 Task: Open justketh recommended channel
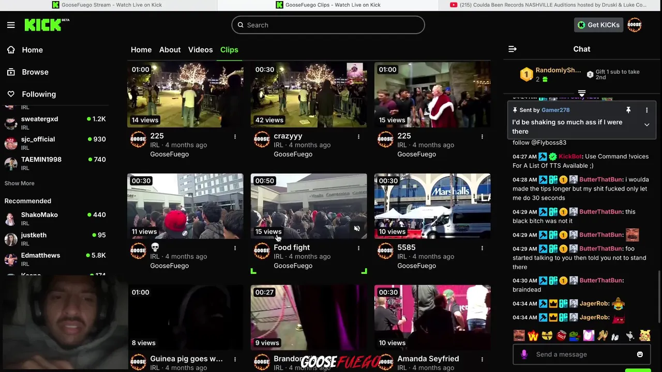(x=55, y=239)
